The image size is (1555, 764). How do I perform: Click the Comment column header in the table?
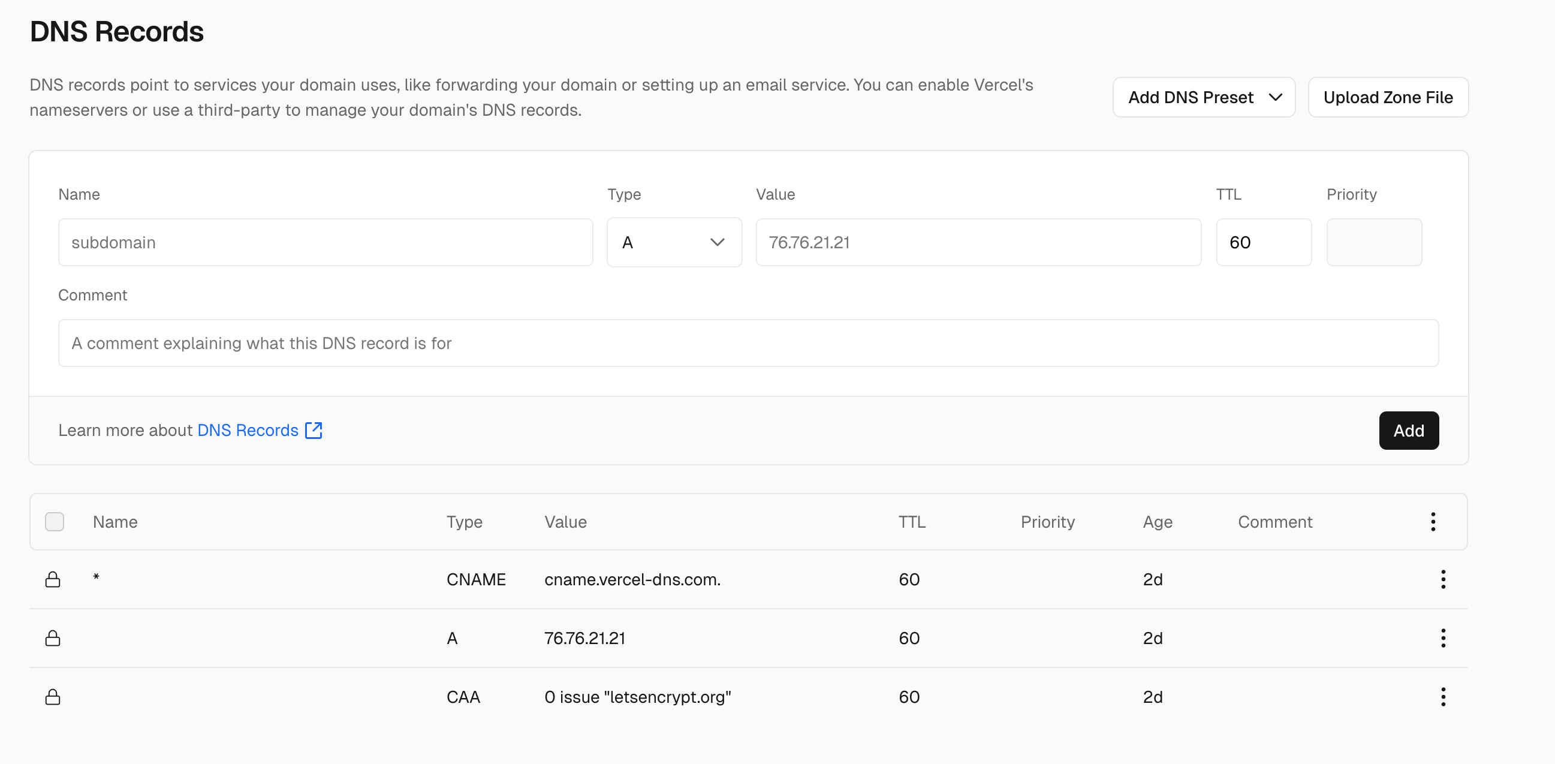click(1275, 522)
